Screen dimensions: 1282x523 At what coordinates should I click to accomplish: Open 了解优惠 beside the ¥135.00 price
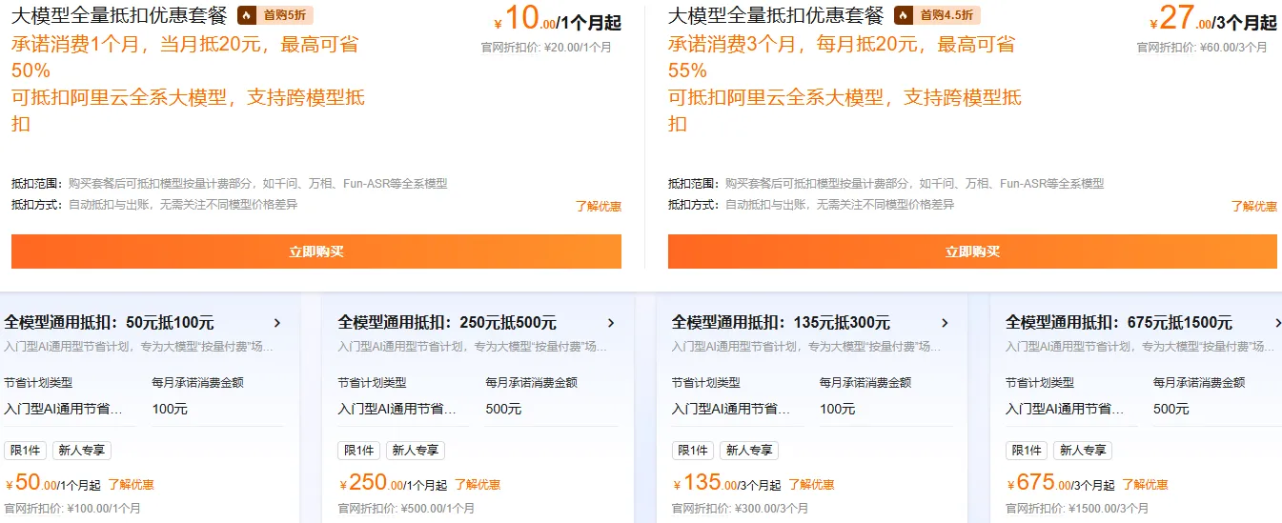[811, 485]
